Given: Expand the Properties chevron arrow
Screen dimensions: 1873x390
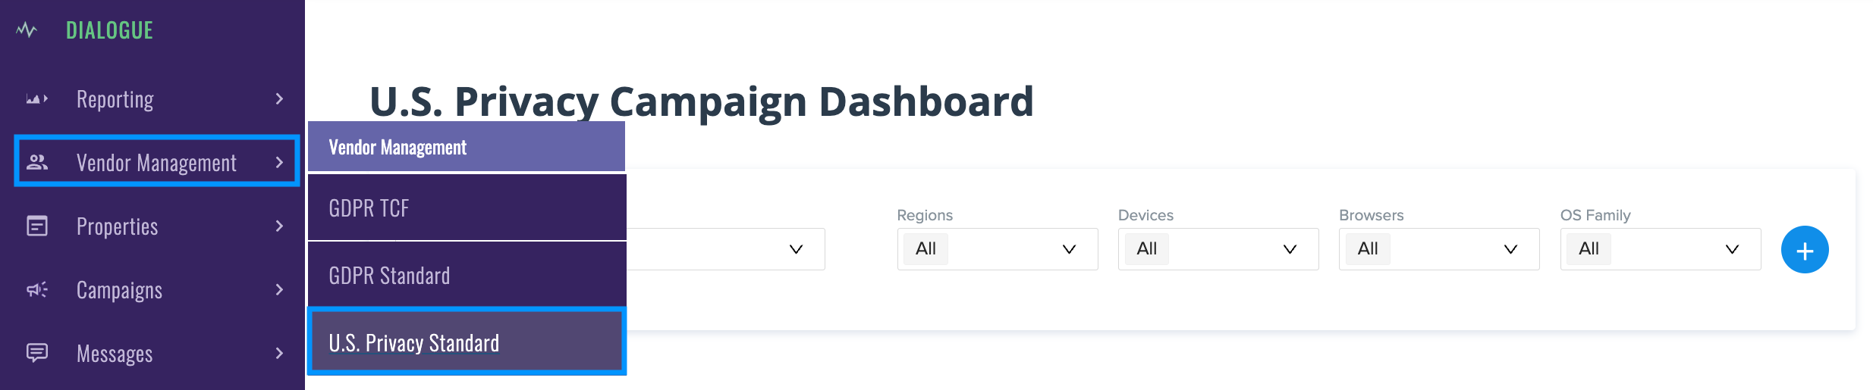Looking at the screenshot, I should (x=279, y=226).
